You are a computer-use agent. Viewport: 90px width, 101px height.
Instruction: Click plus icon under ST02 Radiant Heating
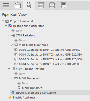(16, 74)
